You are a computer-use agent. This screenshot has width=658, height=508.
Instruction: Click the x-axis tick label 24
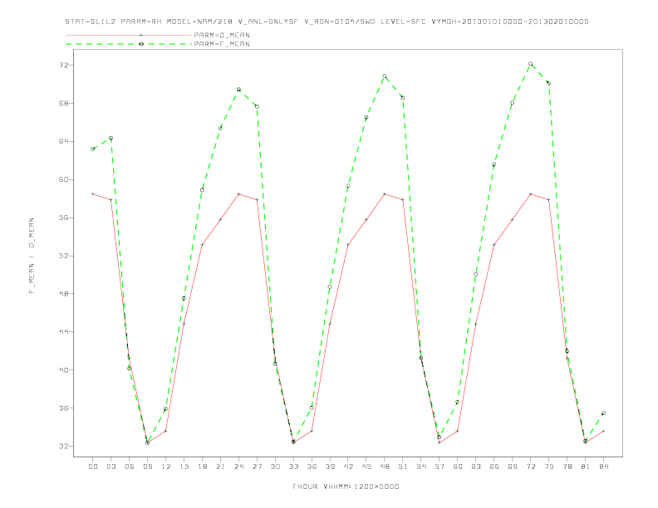(238, 466)
